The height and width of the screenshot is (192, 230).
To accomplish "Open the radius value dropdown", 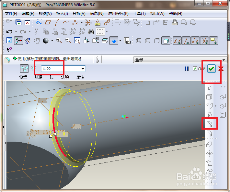I will coord(83,69).
